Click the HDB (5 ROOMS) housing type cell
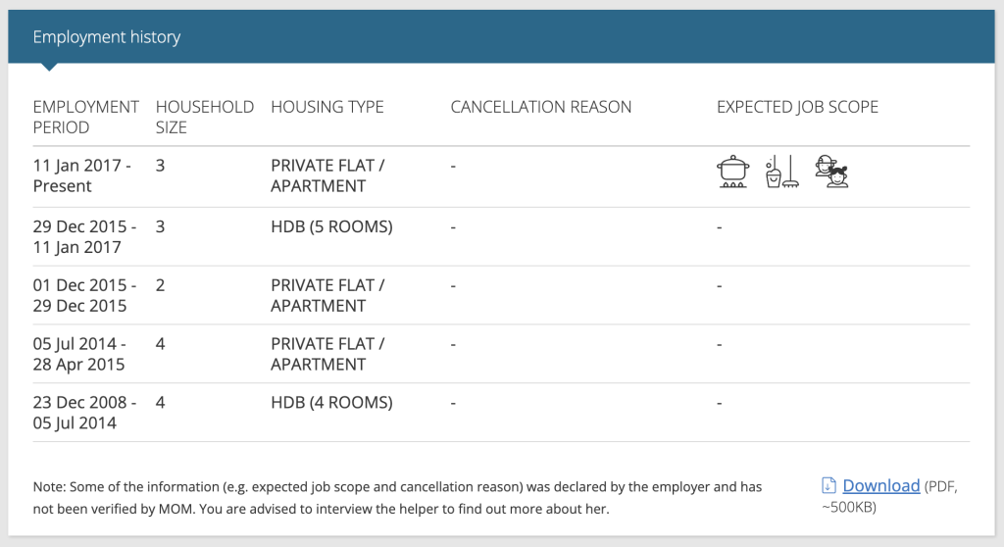This screenshot has width=1004, height=547. pyautogui.click(x=331, y=226)
